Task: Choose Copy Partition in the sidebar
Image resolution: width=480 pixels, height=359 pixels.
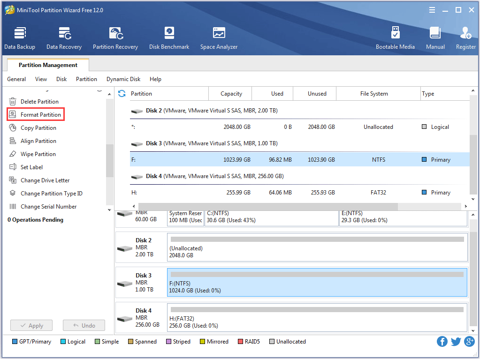Action: tap(38, 128)
